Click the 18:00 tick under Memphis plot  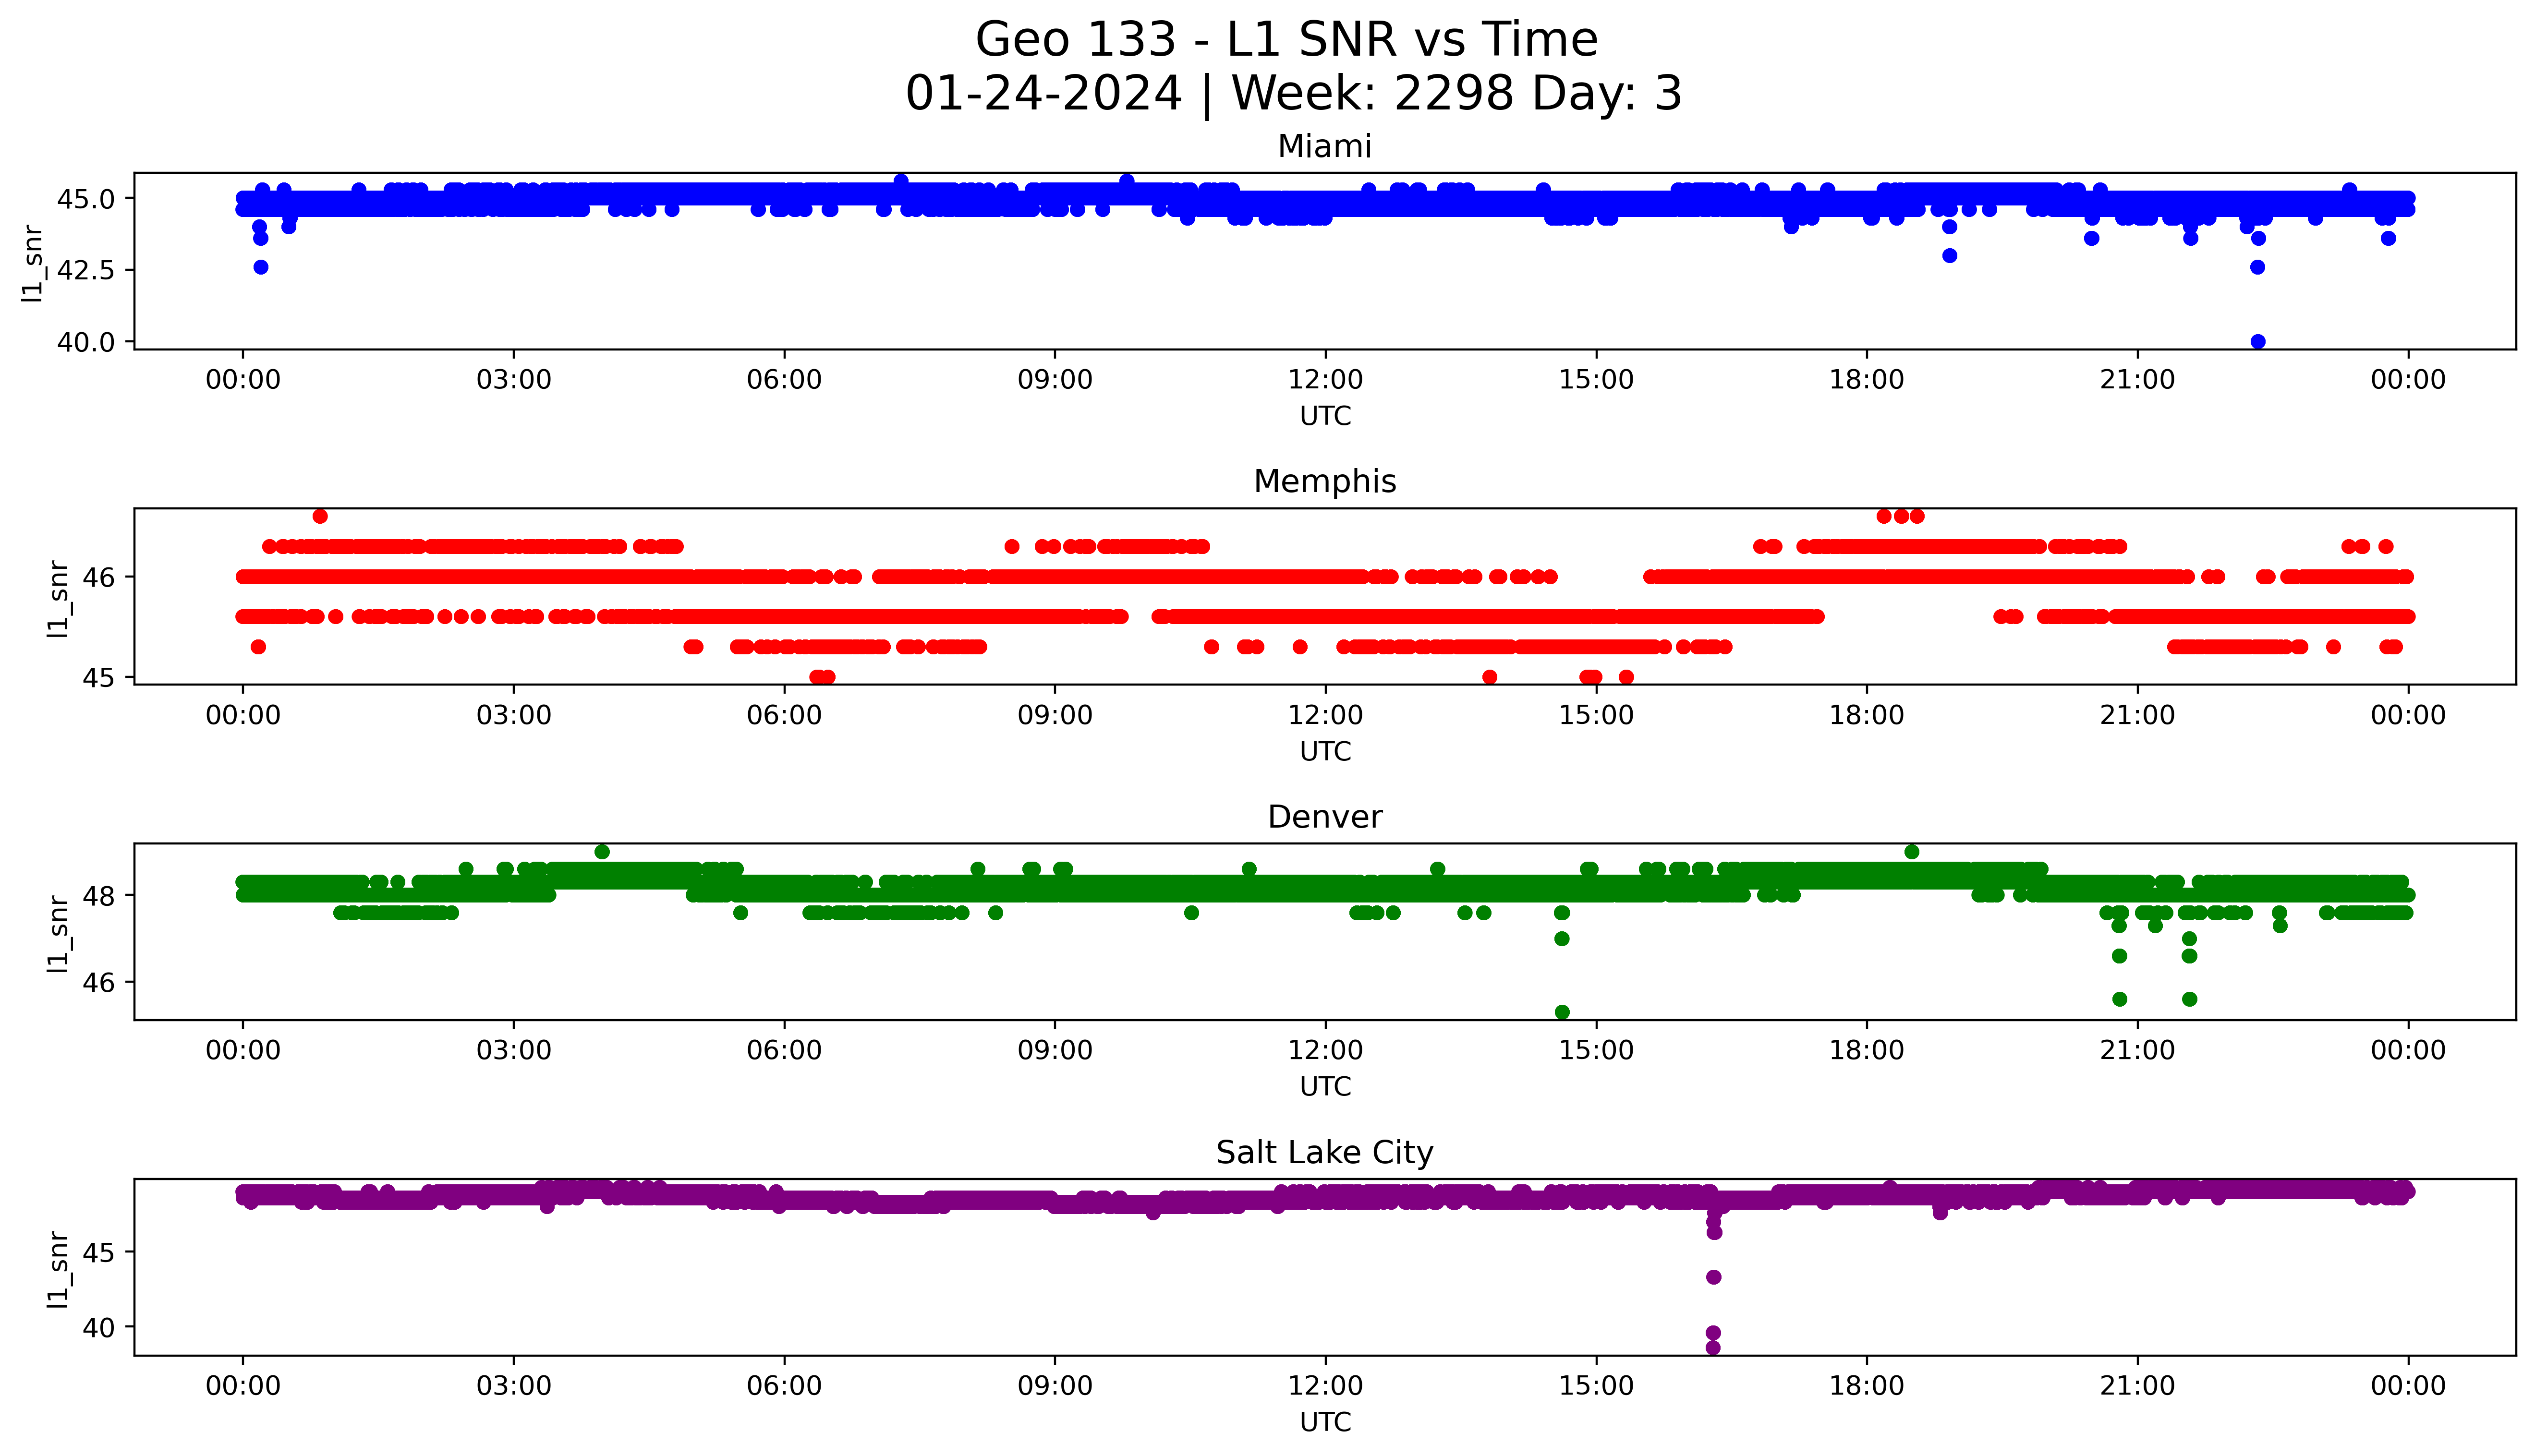1866,715
